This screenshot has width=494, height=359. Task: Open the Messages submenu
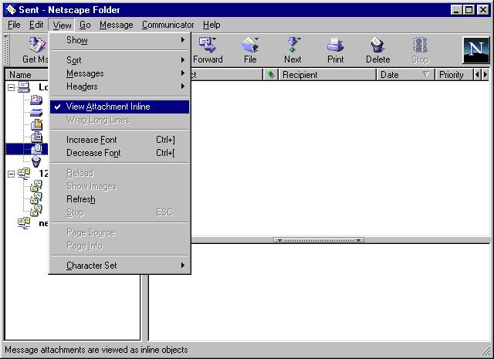120,73
